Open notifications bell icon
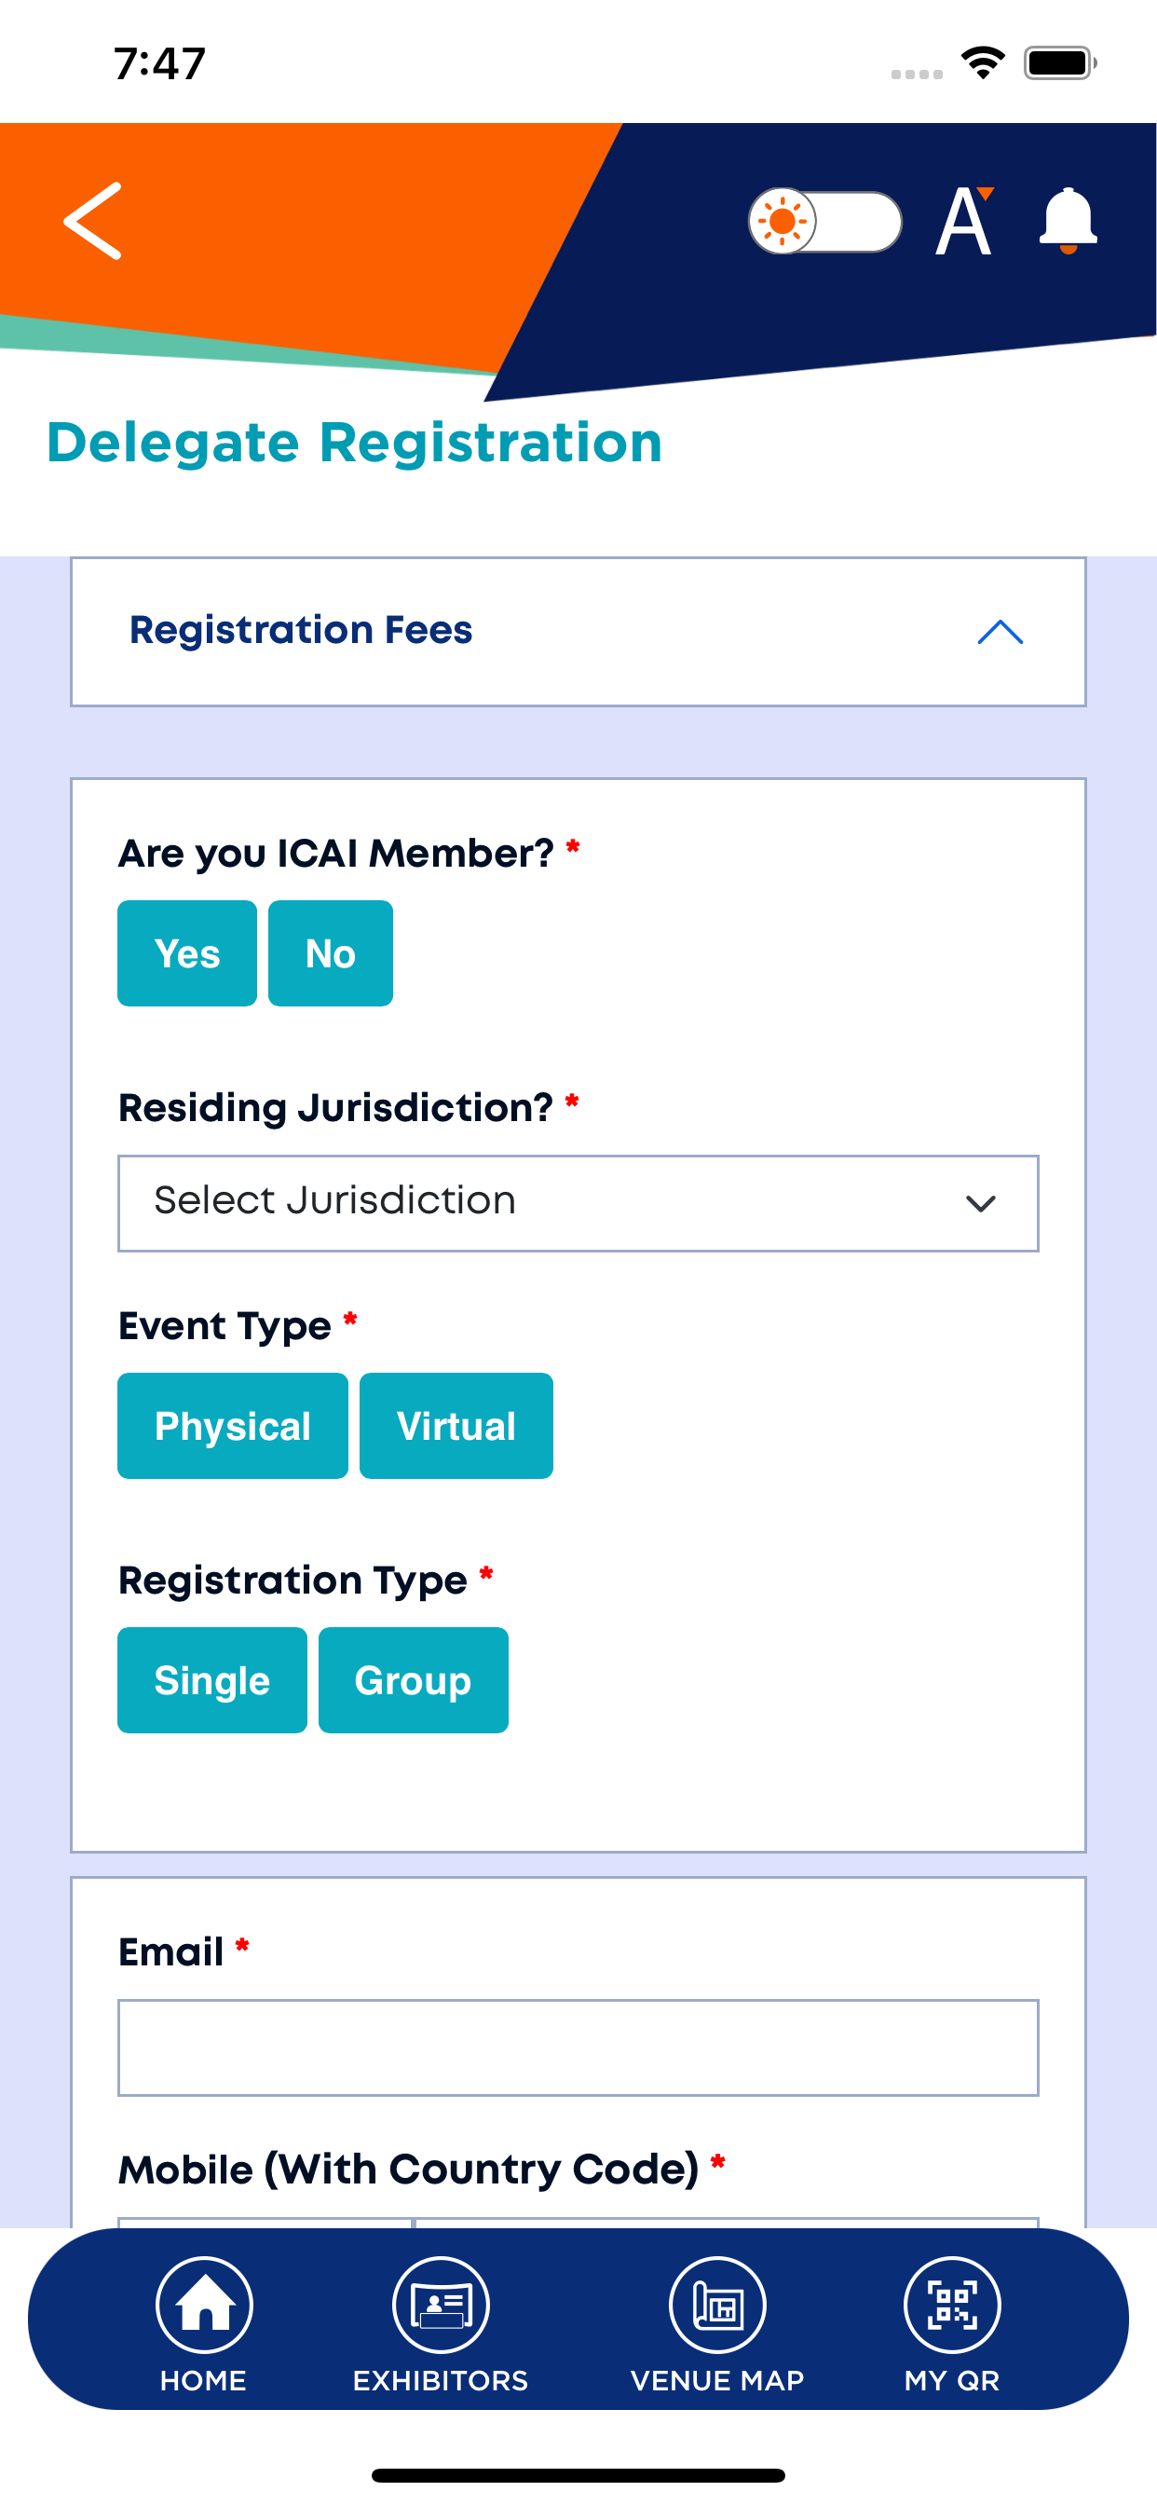Screen dimensions: 1157x2505 coord(1068,221)
